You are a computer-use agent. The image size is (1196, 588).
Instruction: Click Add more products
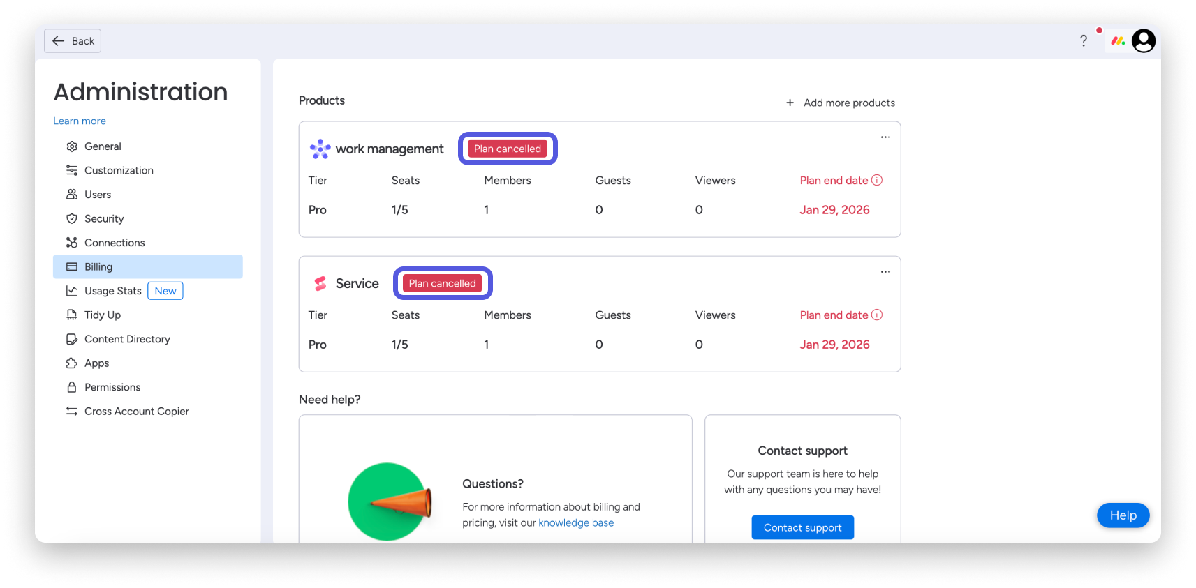[x=841, y=103]
